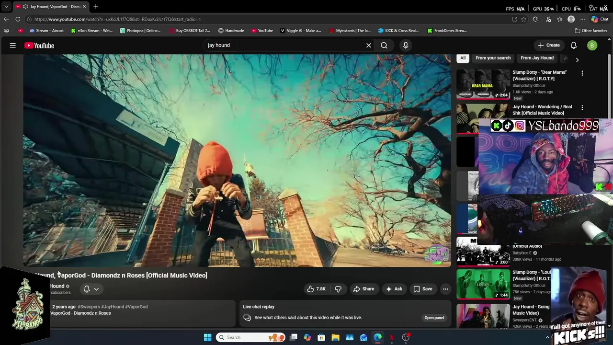Viewport: 613px width, 345px height.
Task: Open the Slump Dotty 1:44 video thumbnail
Action: tap(483, 284)
